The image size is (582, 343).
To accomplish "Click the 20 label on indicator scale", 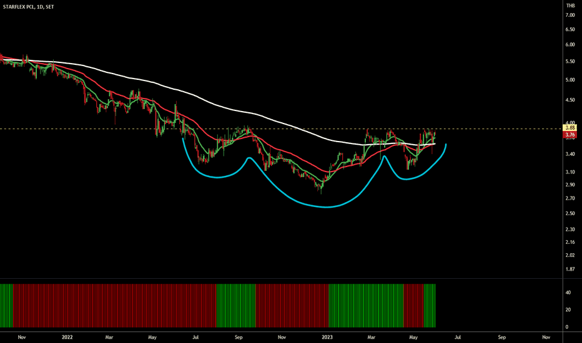I will click(x=568, y=309).
